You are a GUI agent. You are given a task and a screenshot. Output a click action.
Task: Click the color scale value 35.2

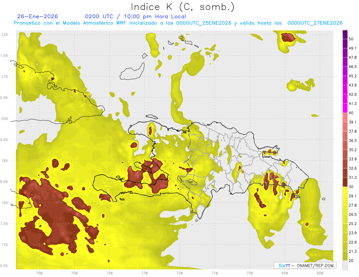(353, 150)
